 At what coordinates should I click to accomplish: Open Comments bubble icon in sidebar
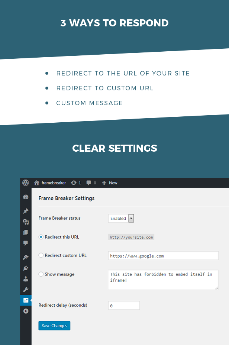26,243
